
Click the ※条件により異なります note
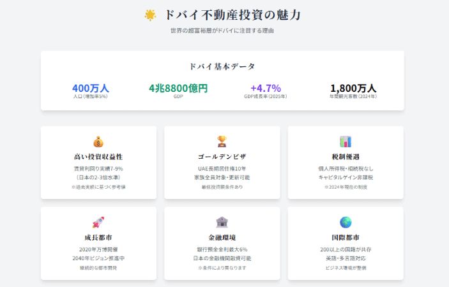[x=222, y=268]
